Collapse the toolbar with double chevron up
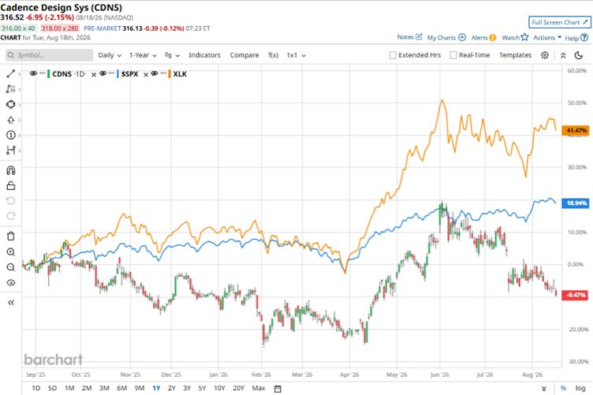593x395 pixels. (x=563, y=55)
